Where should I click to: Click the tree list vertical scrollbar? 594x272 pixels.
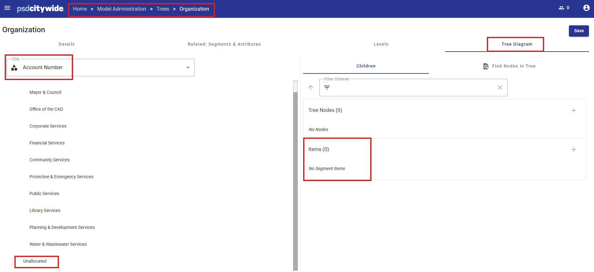[295, 175]
